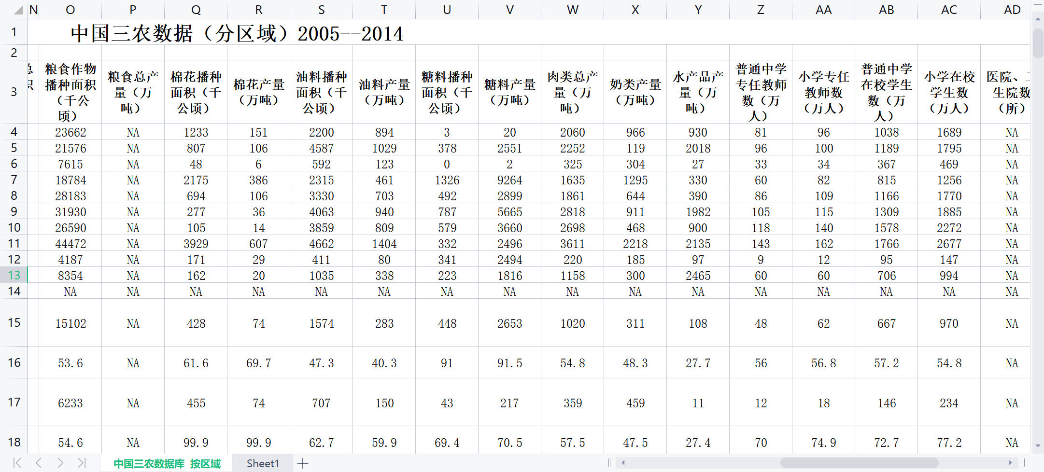Click Select All corner triangle
1044x472 pixels.
18,10
